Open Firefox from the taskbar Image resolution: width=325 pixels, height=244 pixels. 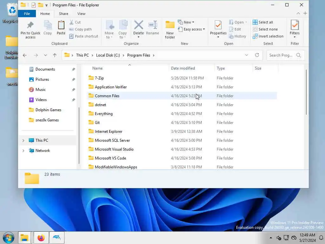coord(41,238)
